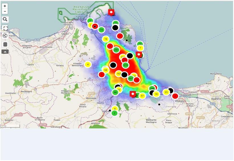Open the green cluster labeled 14

140,44
